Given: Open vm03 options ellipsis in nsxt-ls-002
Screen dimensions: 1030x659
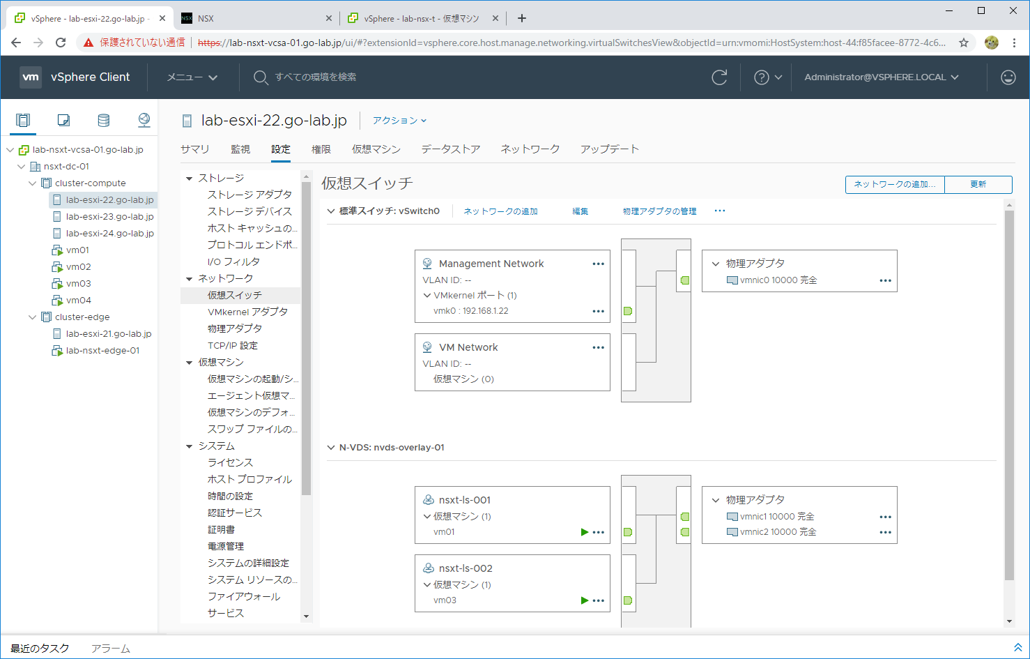Looking at the screenshot, I should pyautogui.click(x=598, y=600).
